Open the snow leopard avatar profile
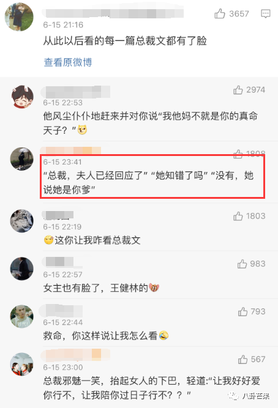Image resolution: width=278 pixels, height=408 pixels. pos(22,221)
